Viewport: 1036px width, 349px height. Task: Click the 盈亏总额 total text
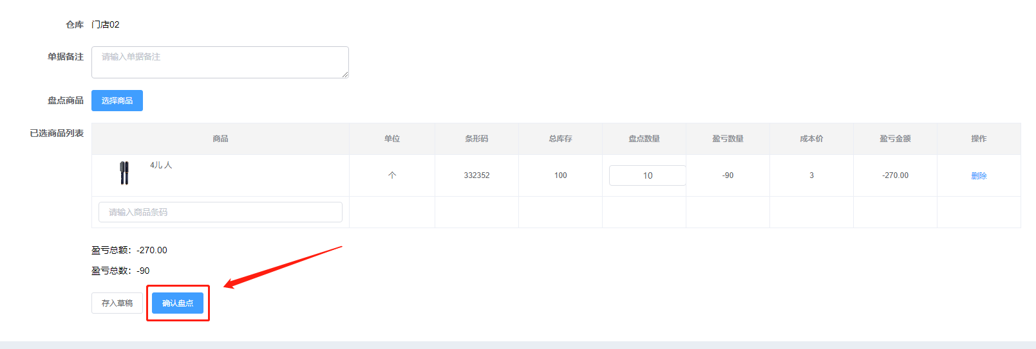129,250
